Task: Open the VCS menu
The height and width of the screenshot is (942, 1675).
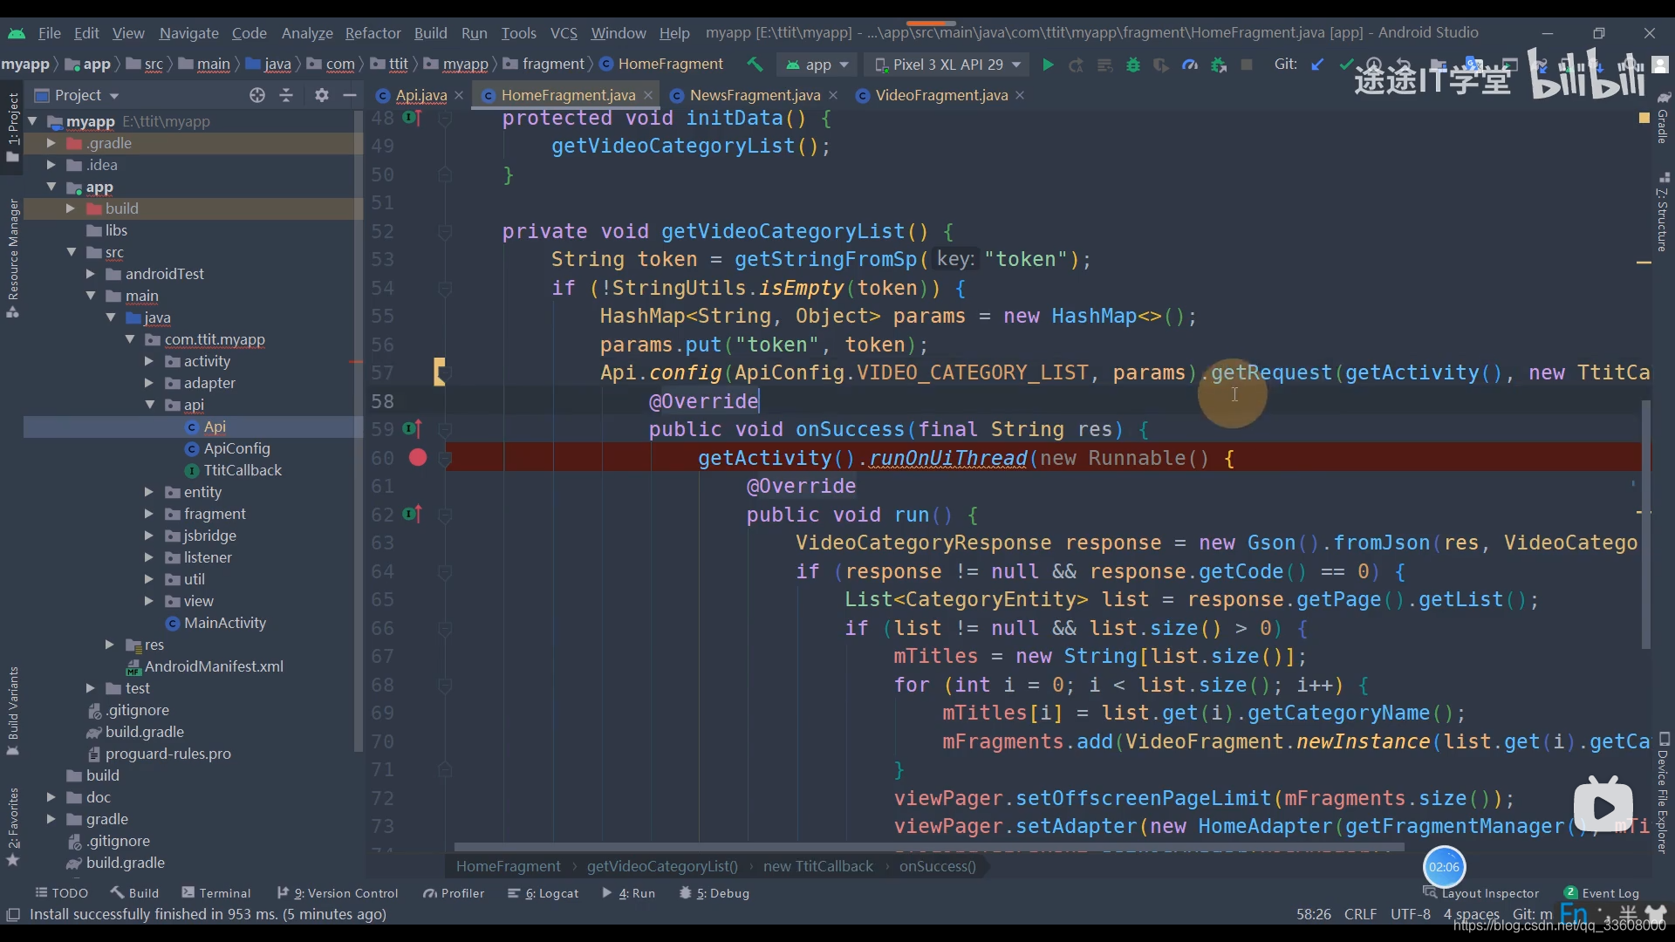Action: [x=564, y=33]
